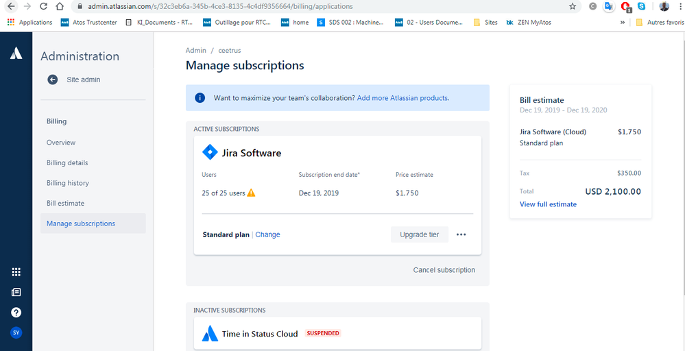The height and width of the screenshot is (351, 685).
Task: Open the Autres favoris bookmarks folder
Action: coord(660,22)
